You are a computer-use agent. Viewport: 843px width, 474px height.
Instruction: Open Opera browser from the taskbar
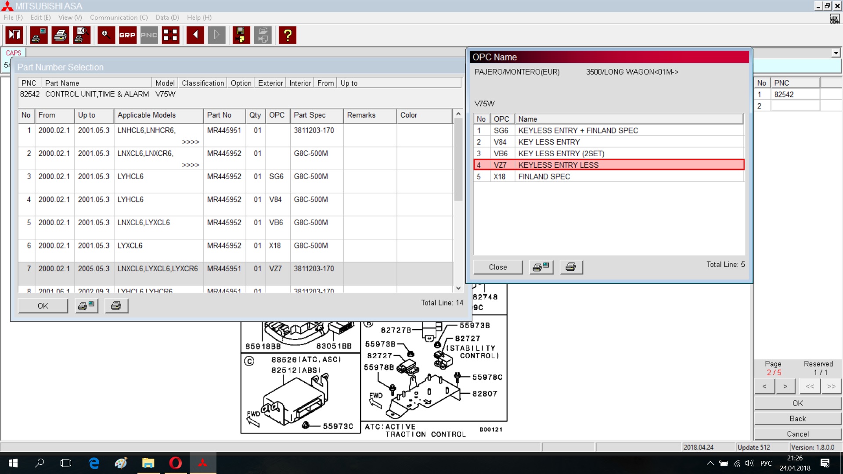point(175,463)
